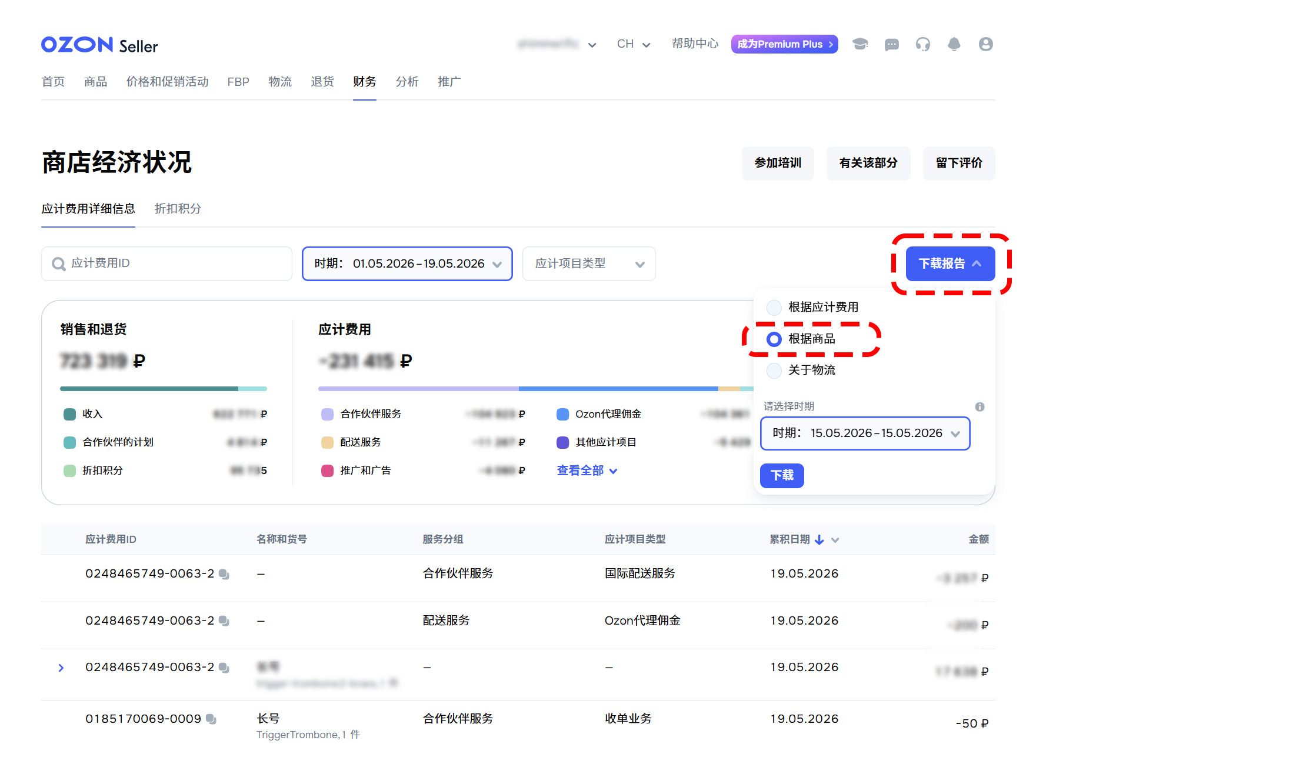1296x784 pixels.
Task: Open the 财务 menu item
Action: tap(365, 82)
